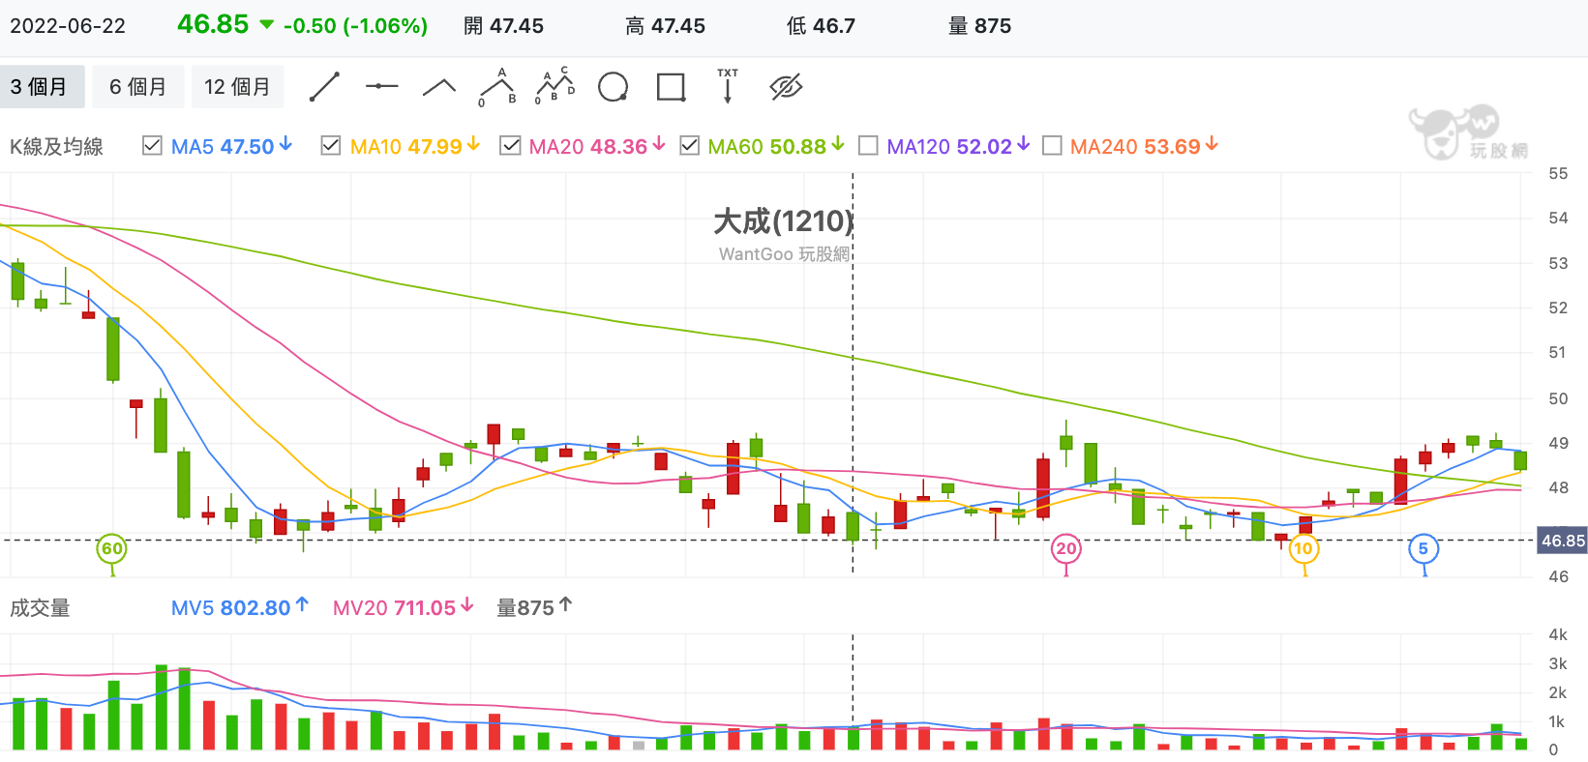Switch chart range to 6 個月

(137, 86)
